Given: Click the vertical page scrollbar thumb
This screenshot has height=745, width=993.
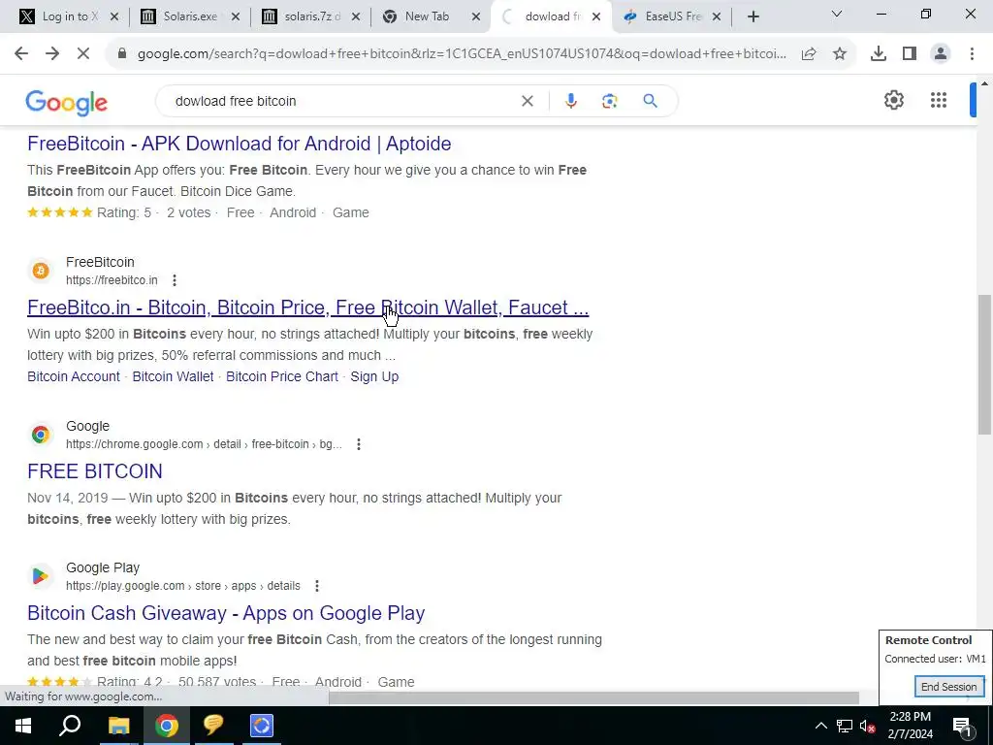Looking at the screenshot, I should tap(983, 365).
